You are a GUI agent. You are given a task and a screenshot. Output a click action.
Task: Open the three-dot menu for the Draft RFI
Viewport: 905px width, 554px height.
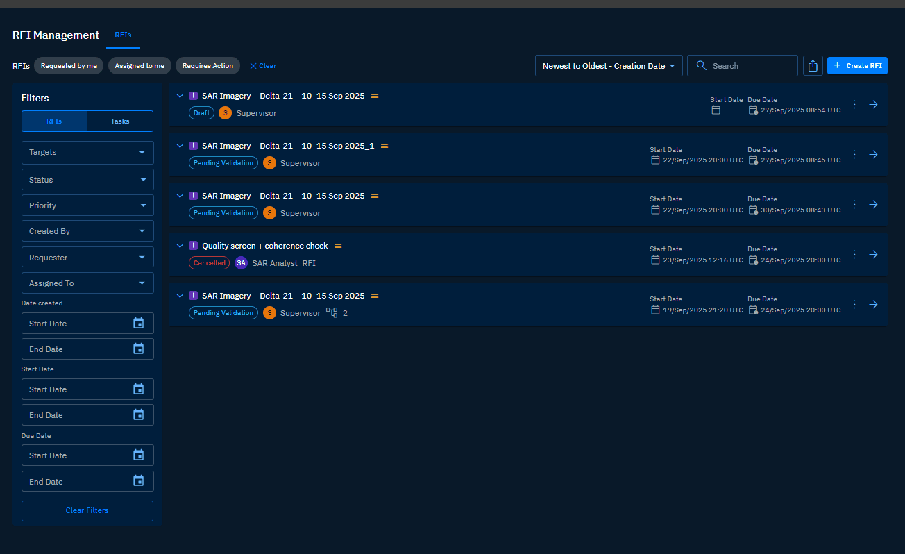coord(854,105)
